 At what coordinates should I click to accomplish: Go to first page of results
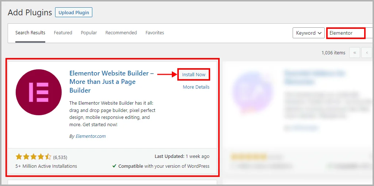[355, 53]
